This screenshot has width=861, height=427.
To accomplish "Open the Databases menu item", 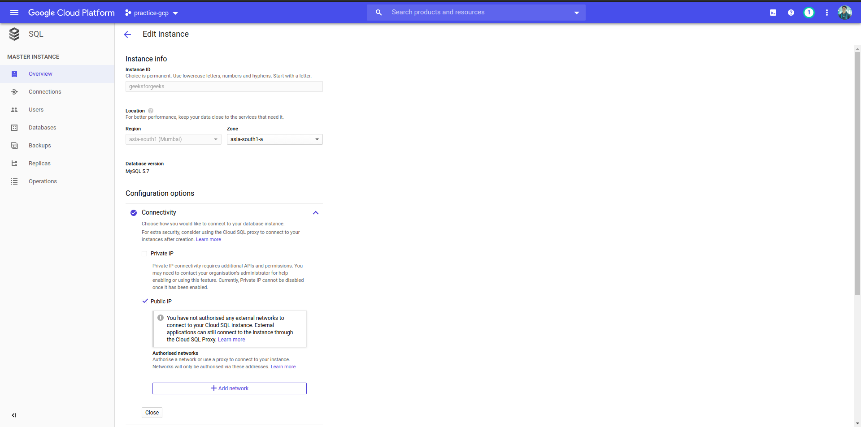I will [x=57, y=128].
